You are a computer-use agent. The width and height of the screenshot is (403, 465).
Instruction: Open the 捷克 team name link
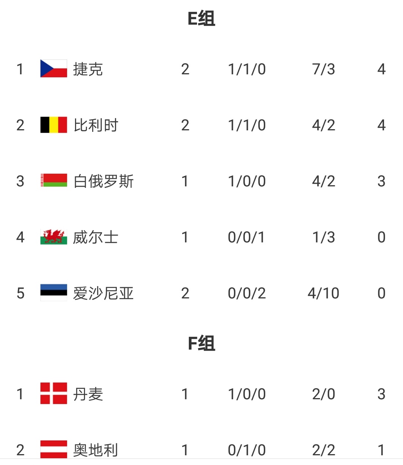(88, 69)
